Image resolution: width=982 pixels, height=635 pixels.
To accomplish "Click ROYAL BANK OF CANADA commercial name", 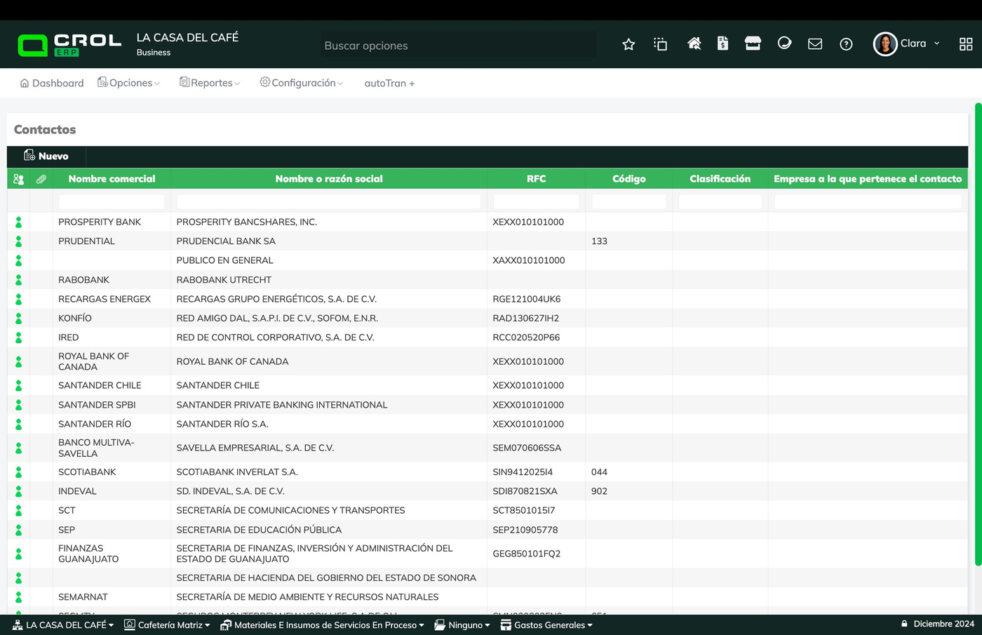I will [x=94, y=361].
